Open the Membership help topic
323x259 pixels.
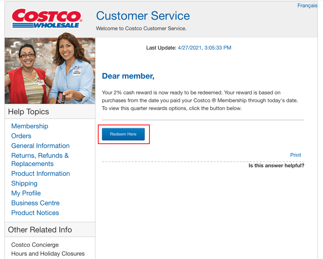(30, 126)
